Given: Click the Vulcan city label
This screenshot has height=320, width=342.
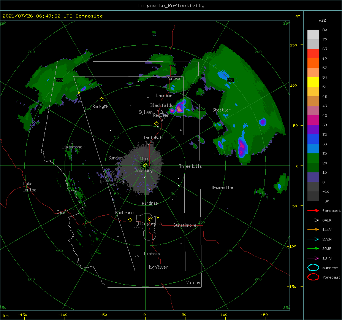Looking at the screenshot, I should [x=193, y=283].
